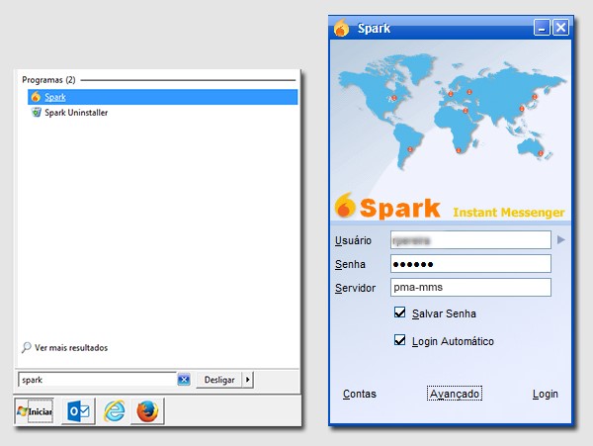Launch Internet Explorer from the taskbar
The height and width of the screenshot is (446, 593).
115,410
